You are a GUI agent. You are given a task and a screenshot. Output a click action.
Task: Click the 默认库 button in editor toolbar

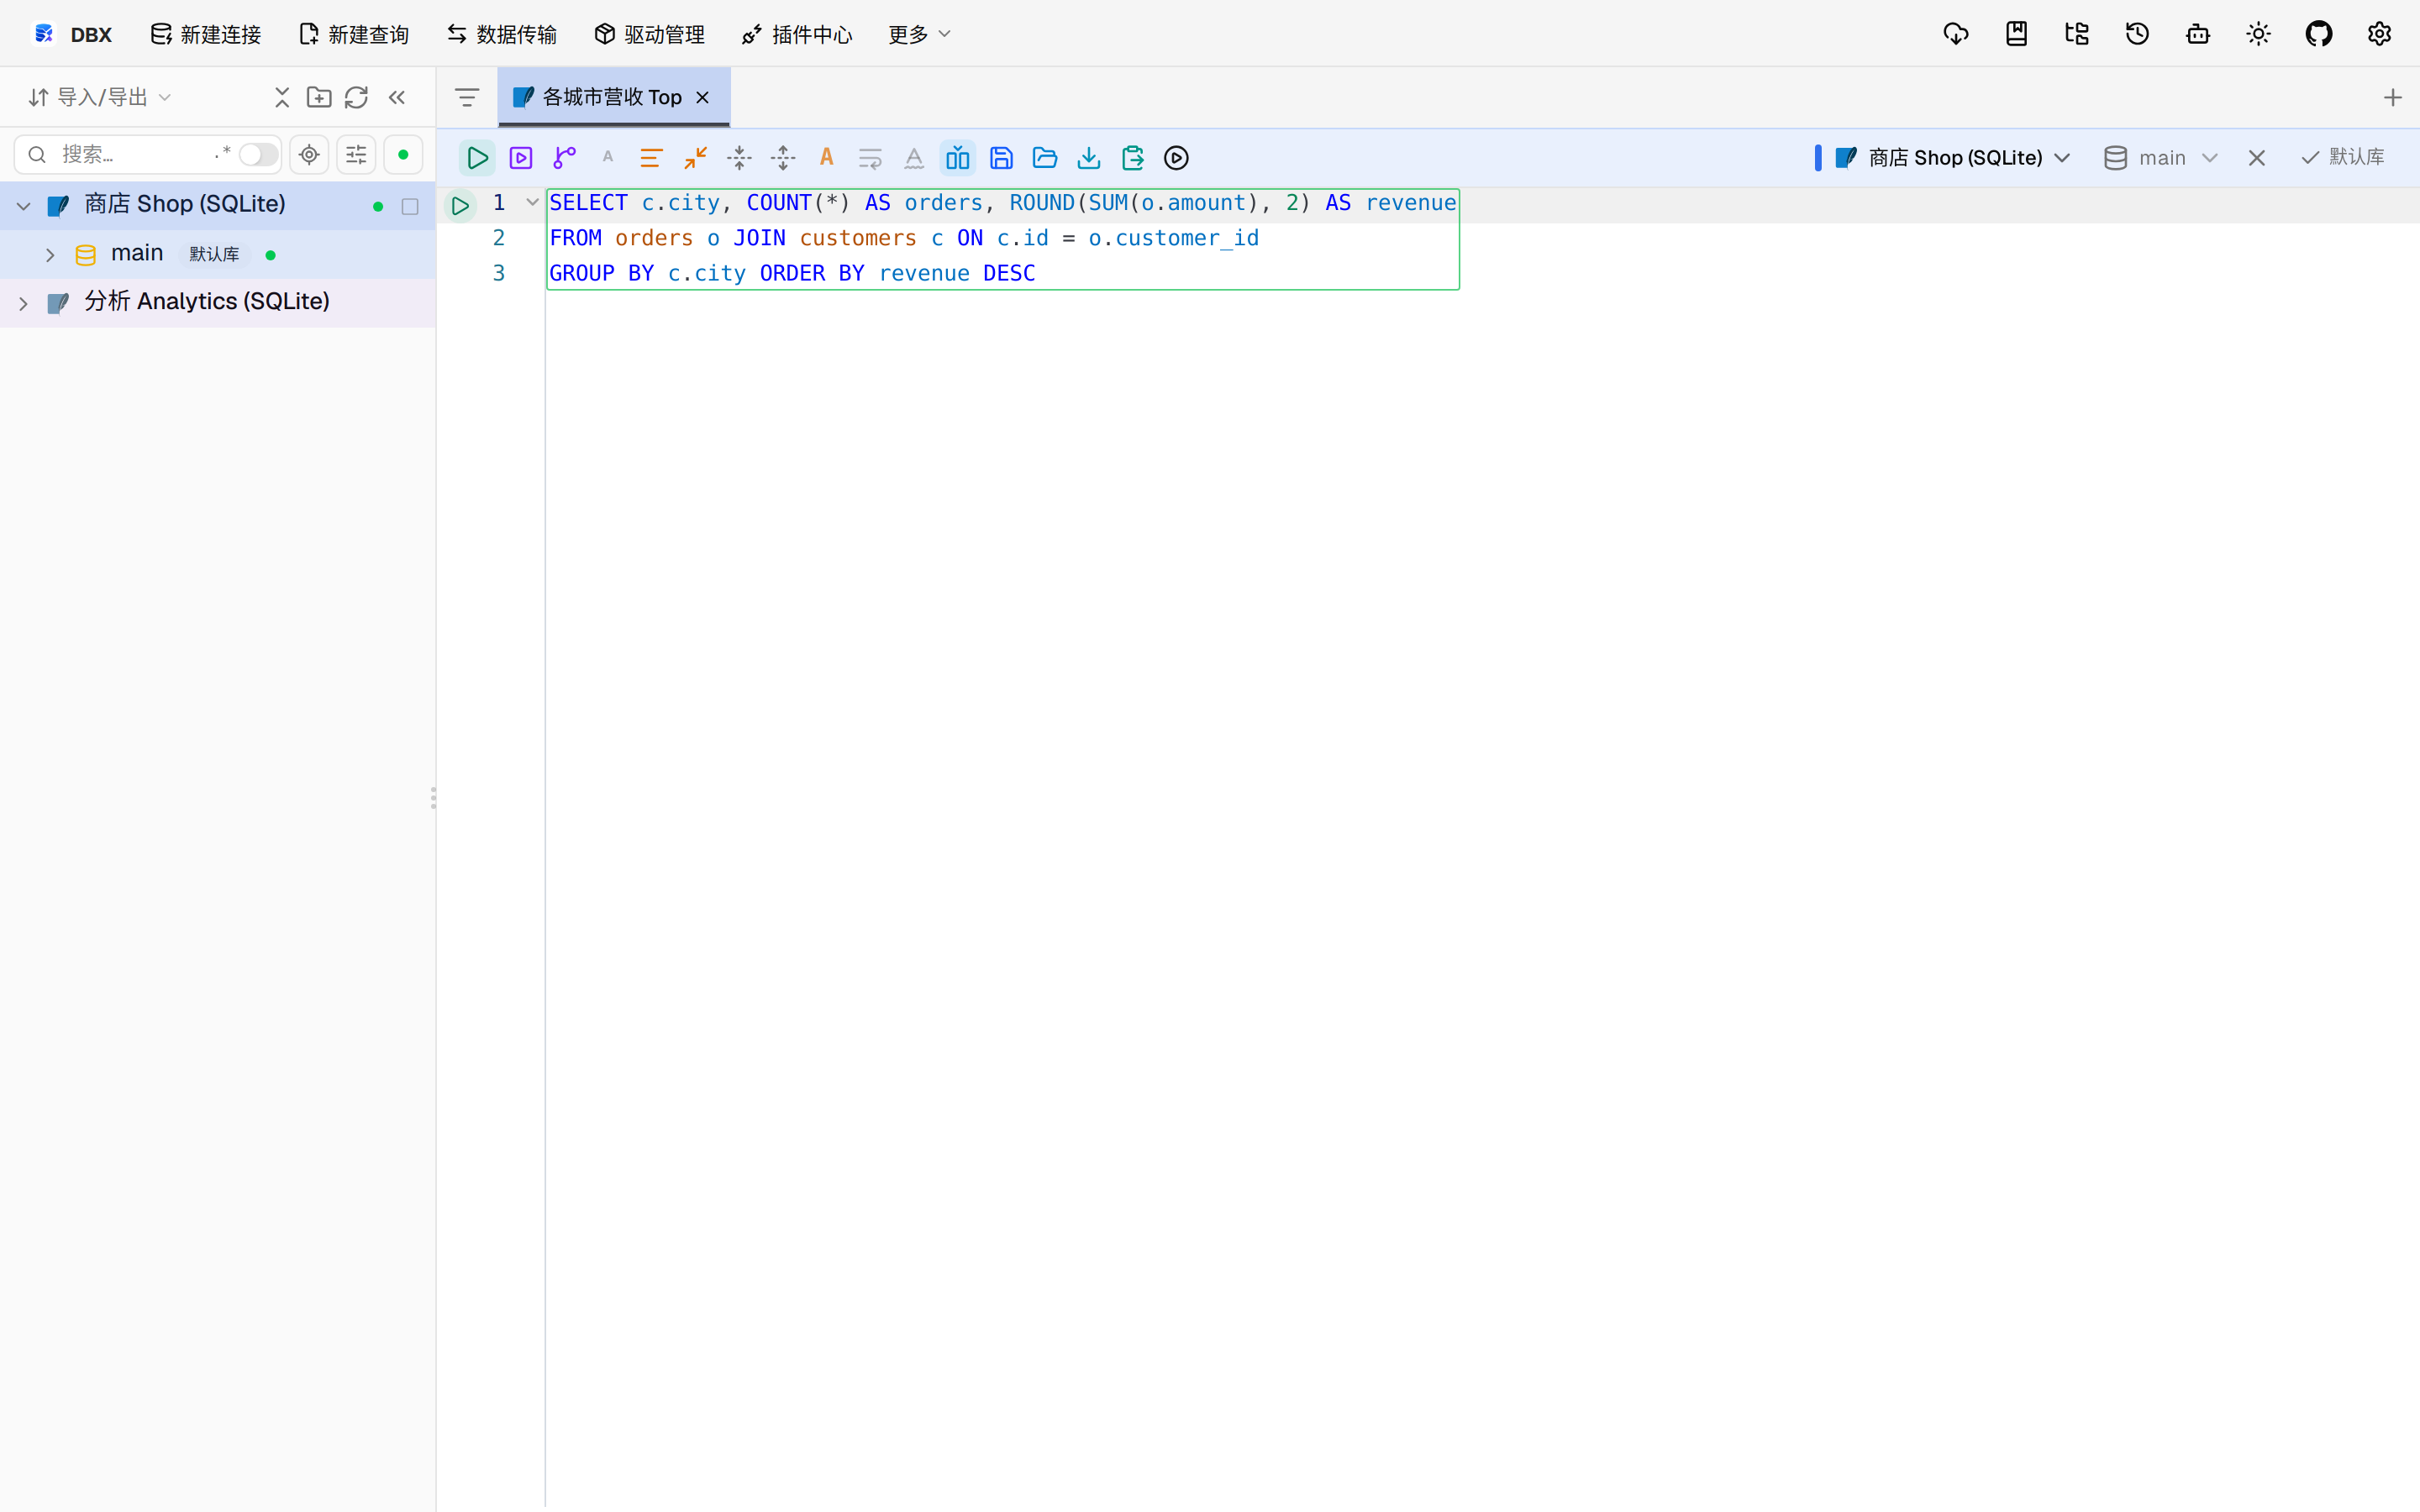(x=2343, y=157)
